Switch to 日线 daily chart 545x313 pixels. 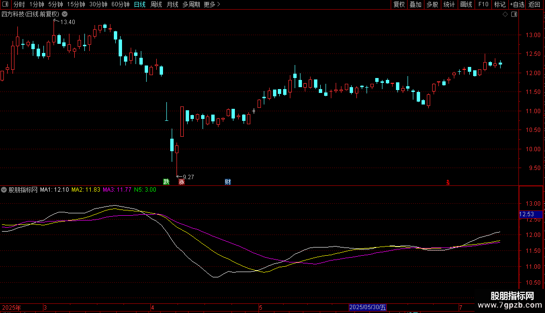(140, 4)
